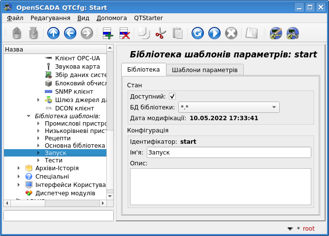The width and height of the screenshot is (329, 236).
Task: Expand the Інтерфейси Користувача branch arrow
Action: (19, 185)
